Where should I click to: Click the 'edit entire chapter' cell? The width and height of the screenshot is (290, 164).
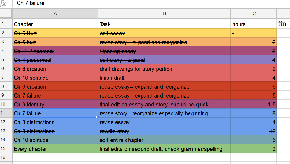pyautogui.click(x=164, y=140)
